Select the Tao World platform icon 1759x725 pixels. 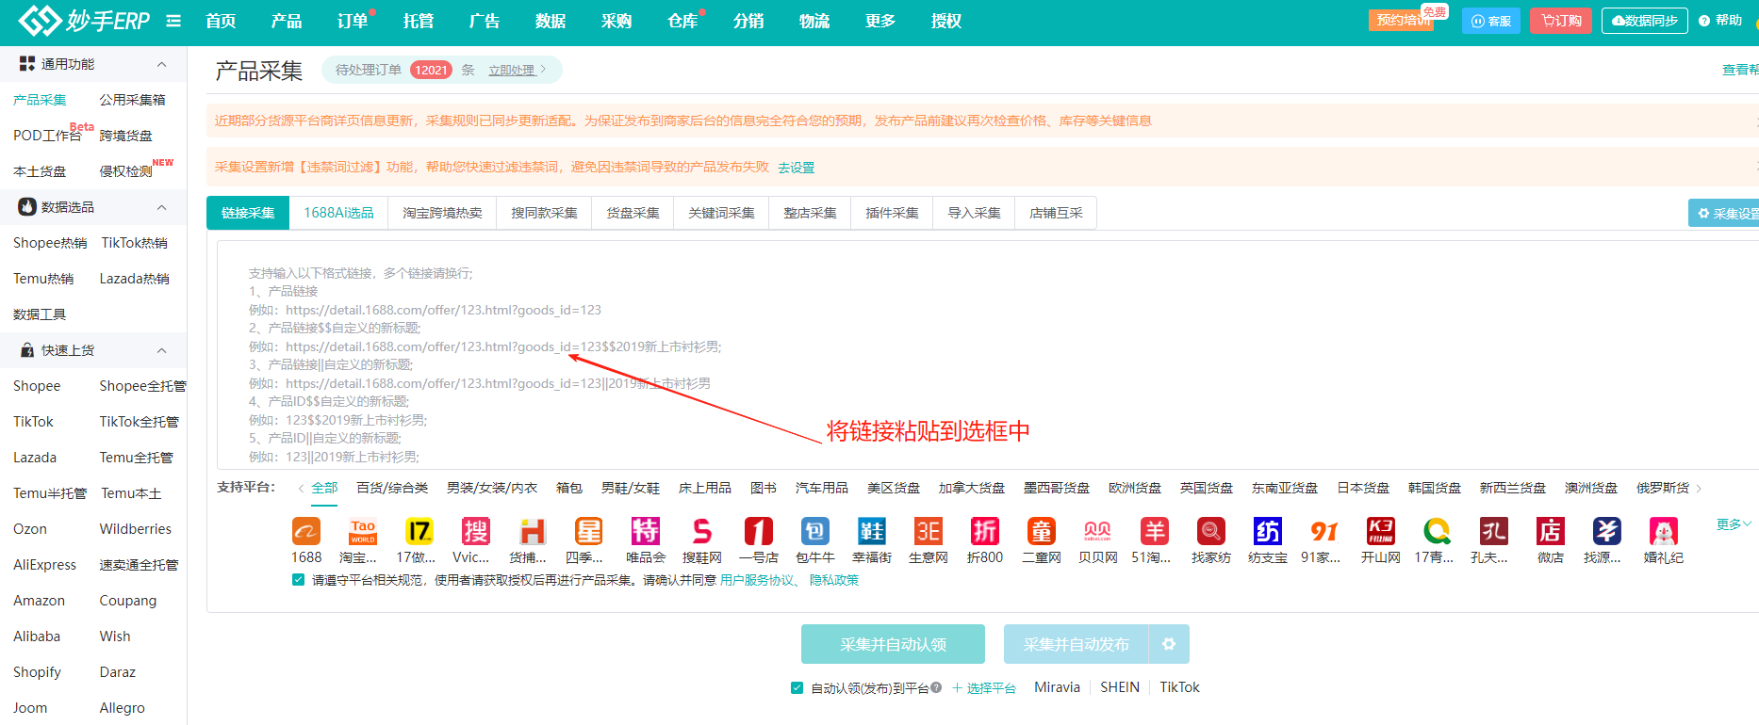[363, 532]
